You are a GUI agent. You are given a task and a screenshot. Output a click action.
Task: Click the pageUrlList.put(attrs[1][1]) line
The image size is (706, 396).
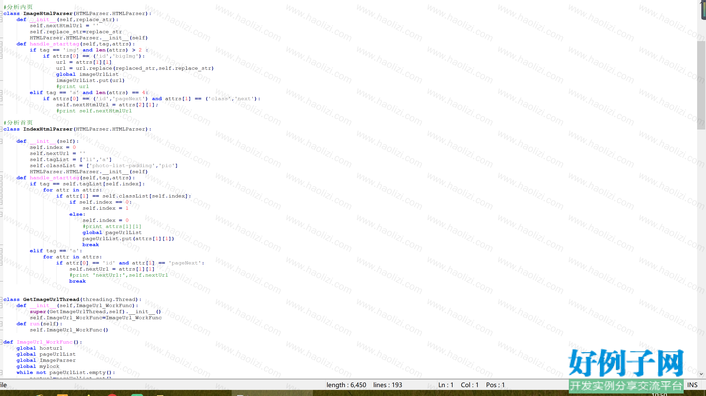[128, 238]
